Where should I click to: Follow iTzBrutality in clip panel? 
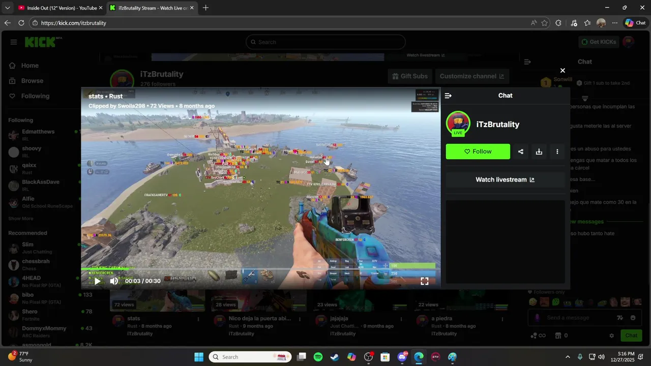tap(478, 151)
